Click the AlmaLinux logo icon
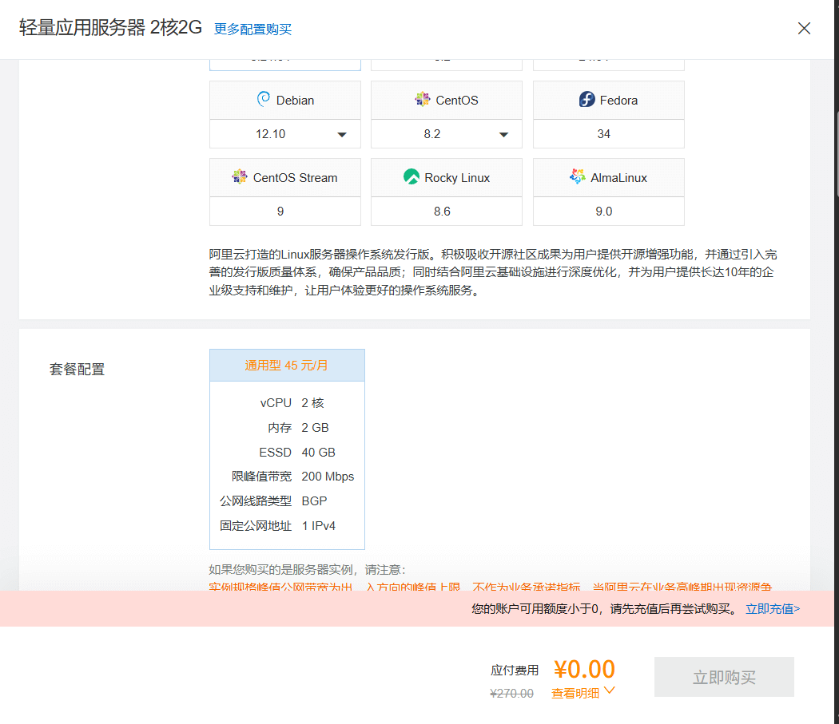 pos(578,177)
